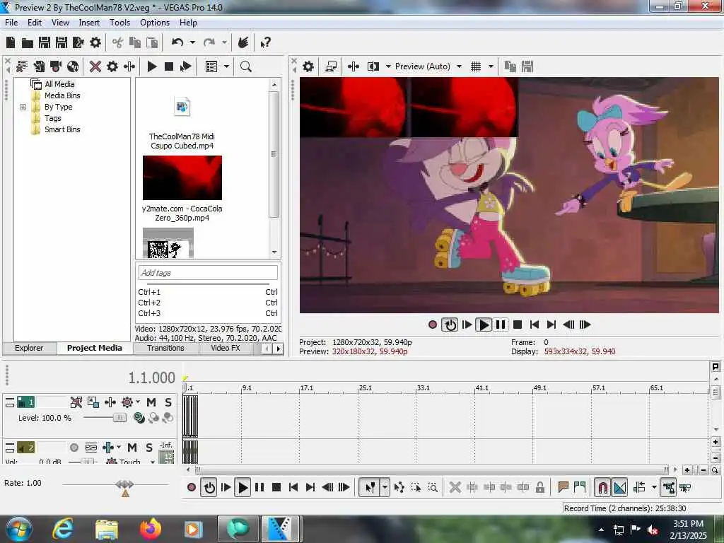Create a new project with New icon
The height and width of the screenshot is (543, 724).
[11, 43]
